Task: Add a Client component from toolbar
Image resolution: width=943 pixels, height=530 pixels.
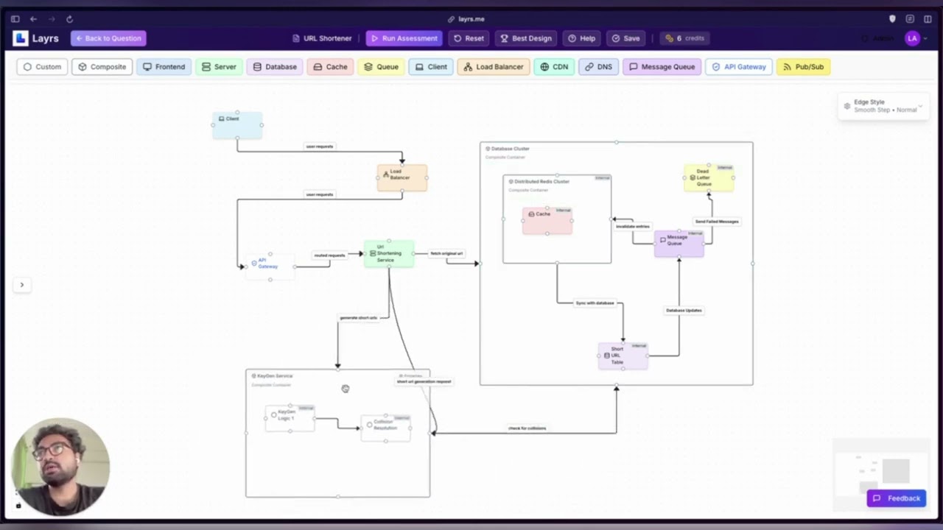Action: coord(431,67)
